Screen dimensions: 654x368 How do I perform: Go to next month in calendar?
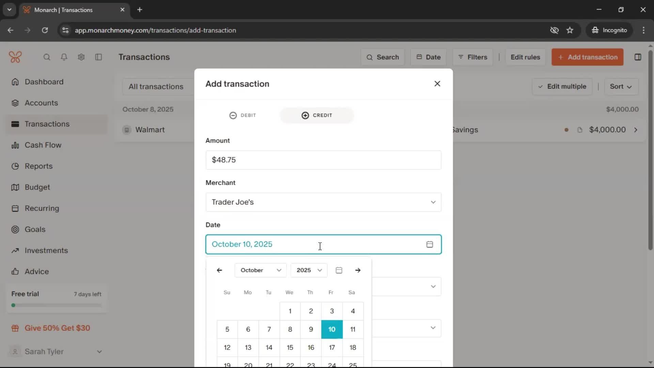coord(358,270)
